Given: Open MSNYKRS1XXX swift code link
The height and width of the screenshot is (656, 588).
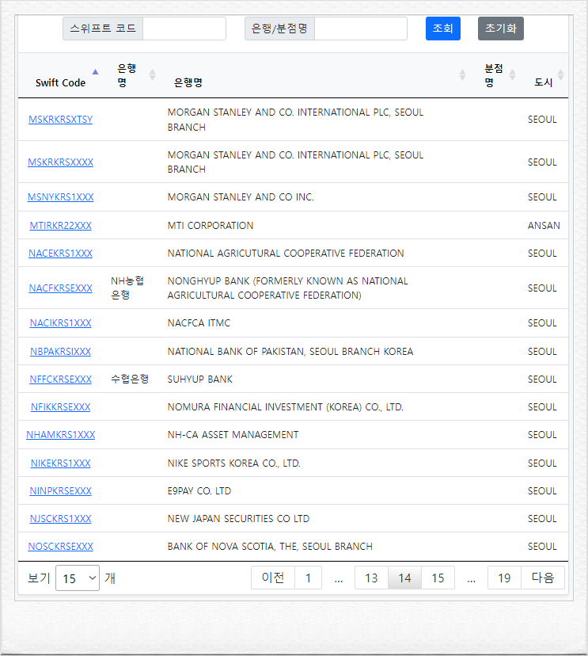Looking at the screenshot, I should [61, 197].
